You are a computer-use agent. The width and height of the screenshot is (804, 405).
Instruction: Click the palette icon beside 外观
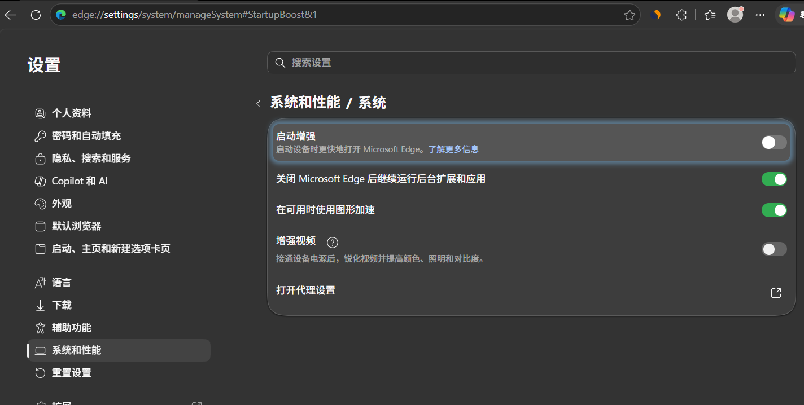pos(40,204)
